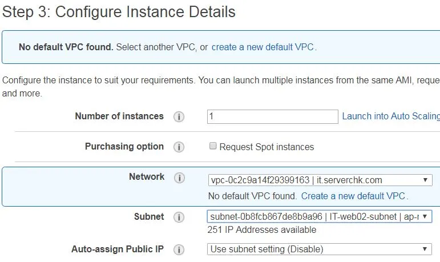This screenshot has width=440, height=262.
Task: Show the Network info tooltip icon
Action: (x=179, y=178)
